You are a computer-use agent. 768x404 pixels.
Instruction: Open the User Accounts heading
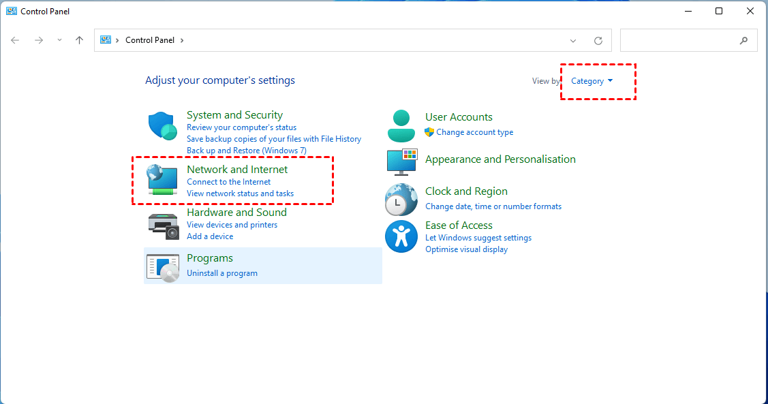(x=459, y=117)
